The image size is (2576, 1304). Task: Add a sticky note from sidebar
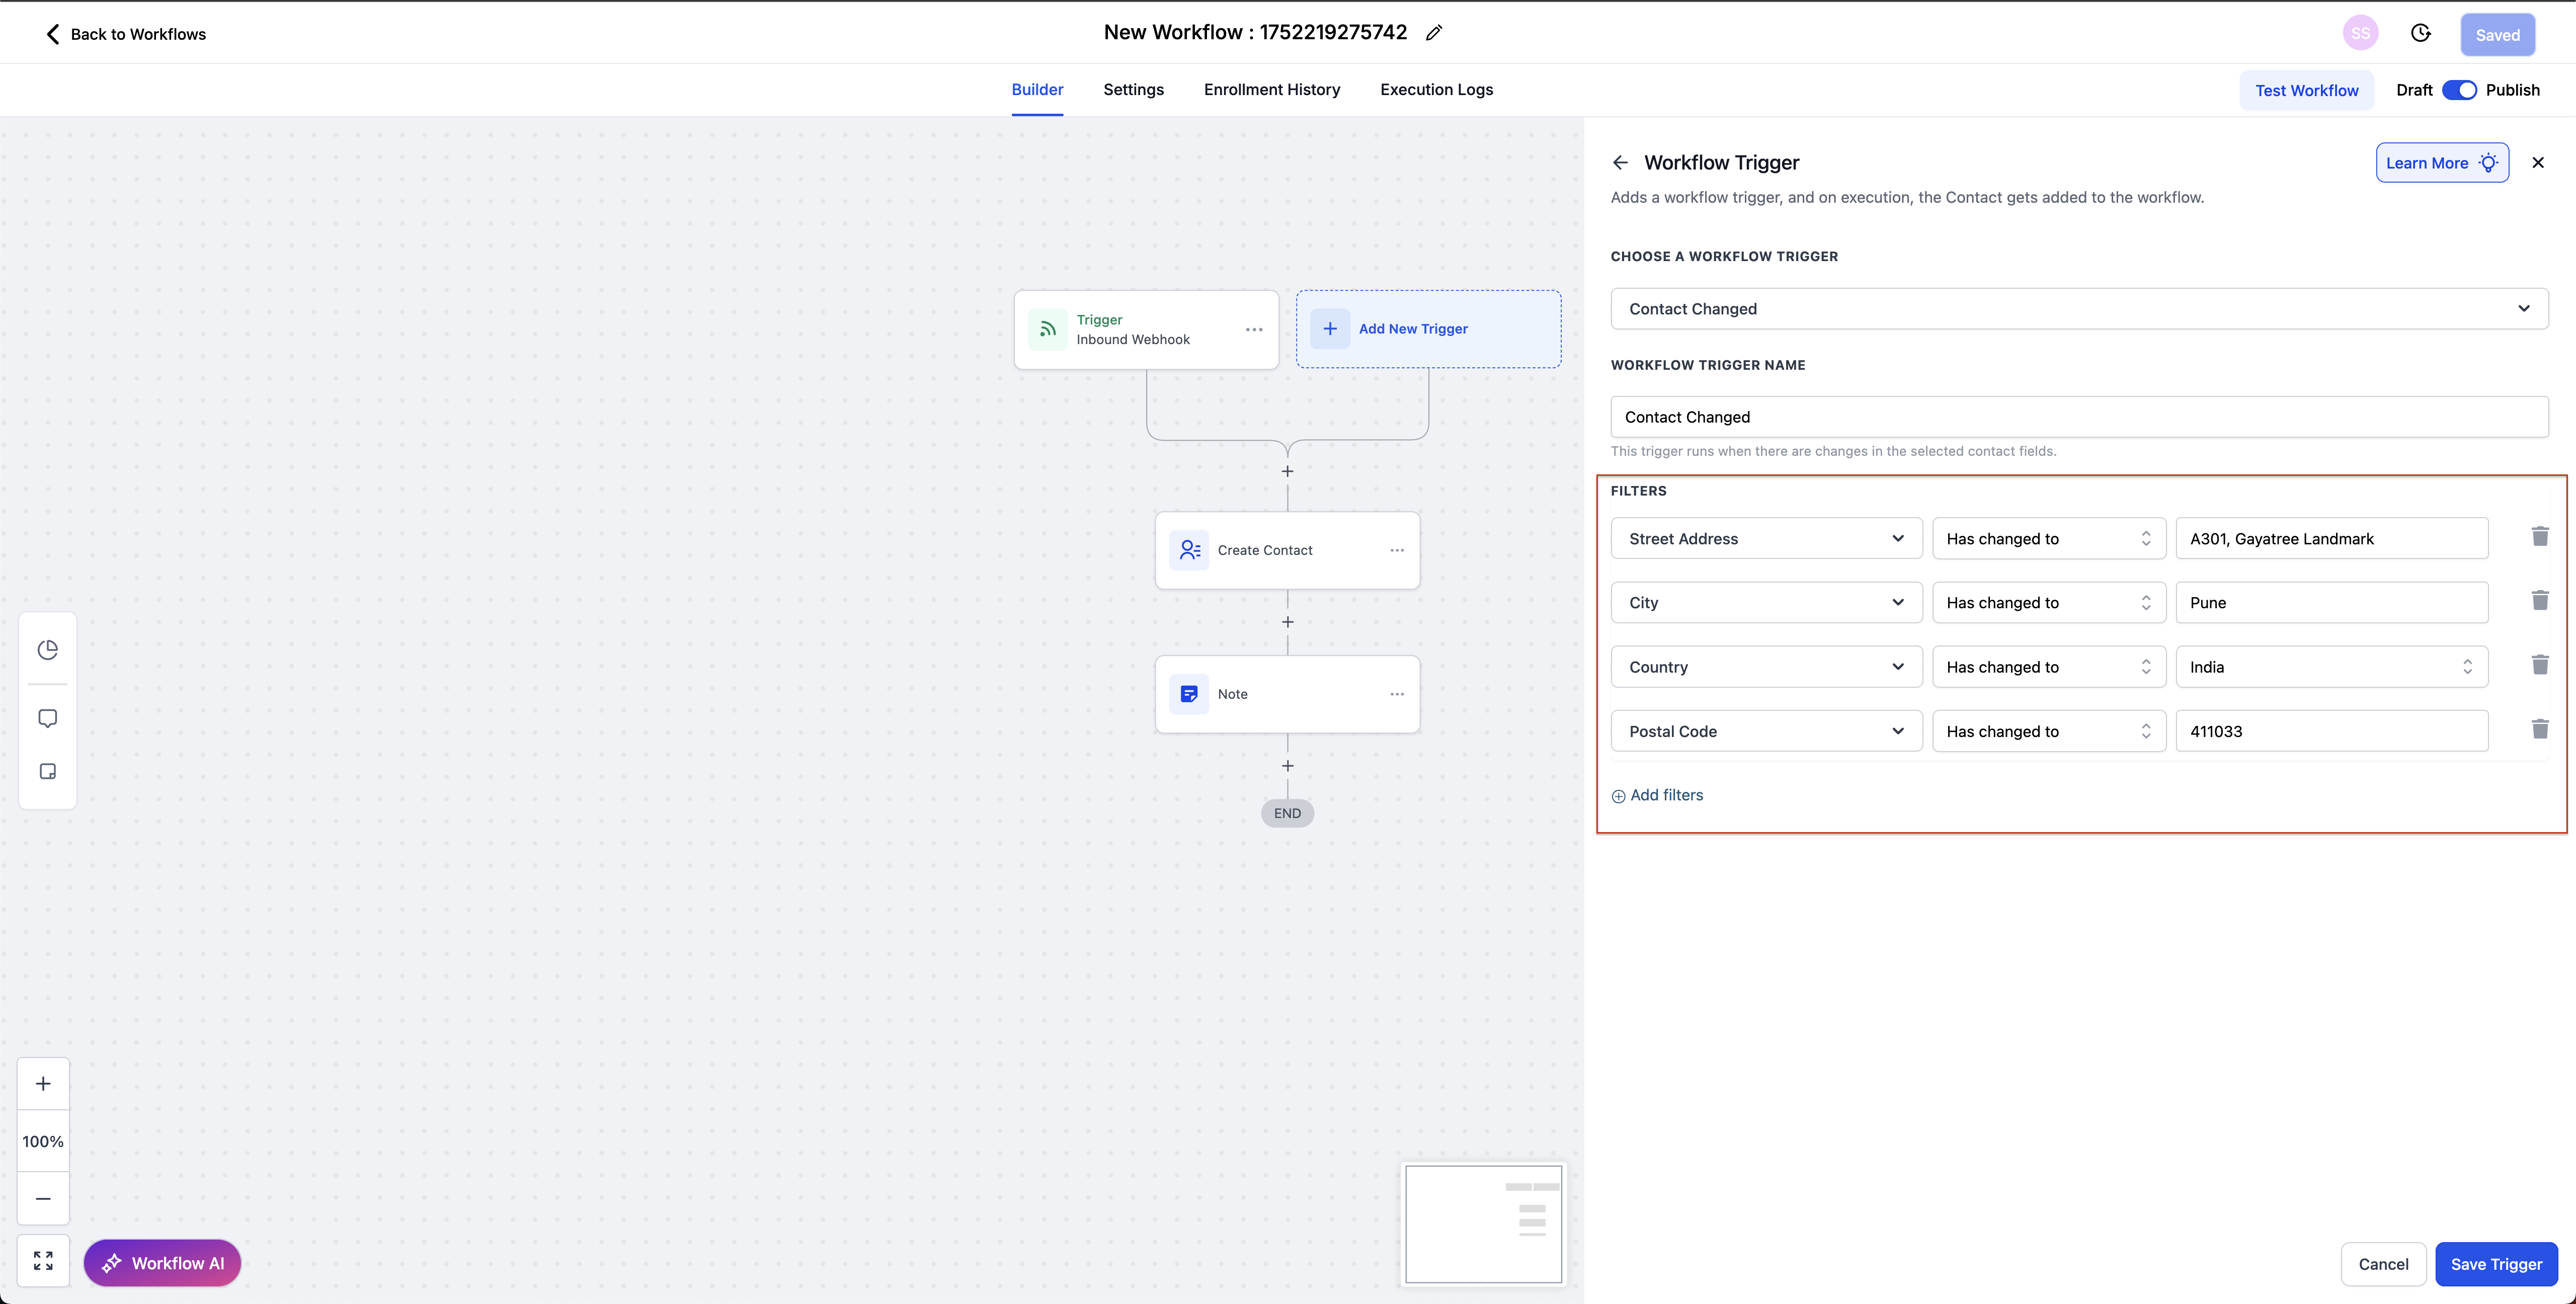47,771
